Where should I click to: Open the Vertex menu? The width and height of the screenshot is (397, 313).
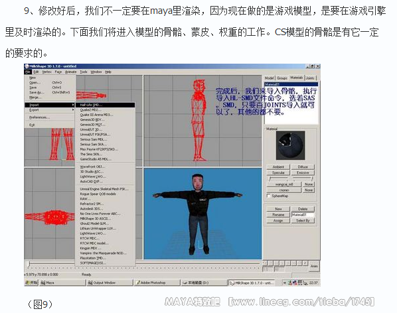click(x=47, y=72)
